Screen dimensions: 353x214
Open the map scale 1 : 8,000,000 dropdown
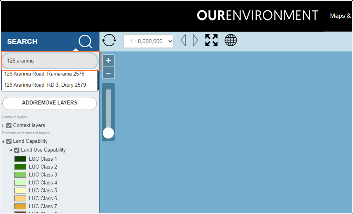[x=148, y=41]
